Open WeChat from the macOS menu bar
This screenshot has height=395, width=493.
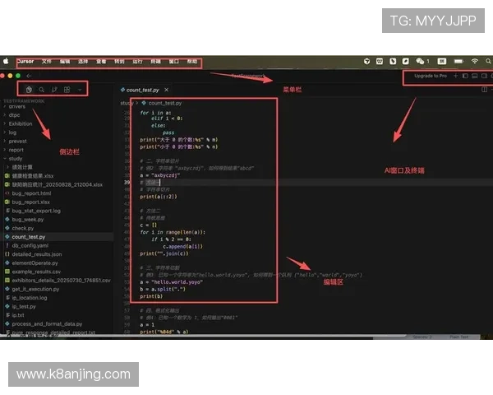420,61
